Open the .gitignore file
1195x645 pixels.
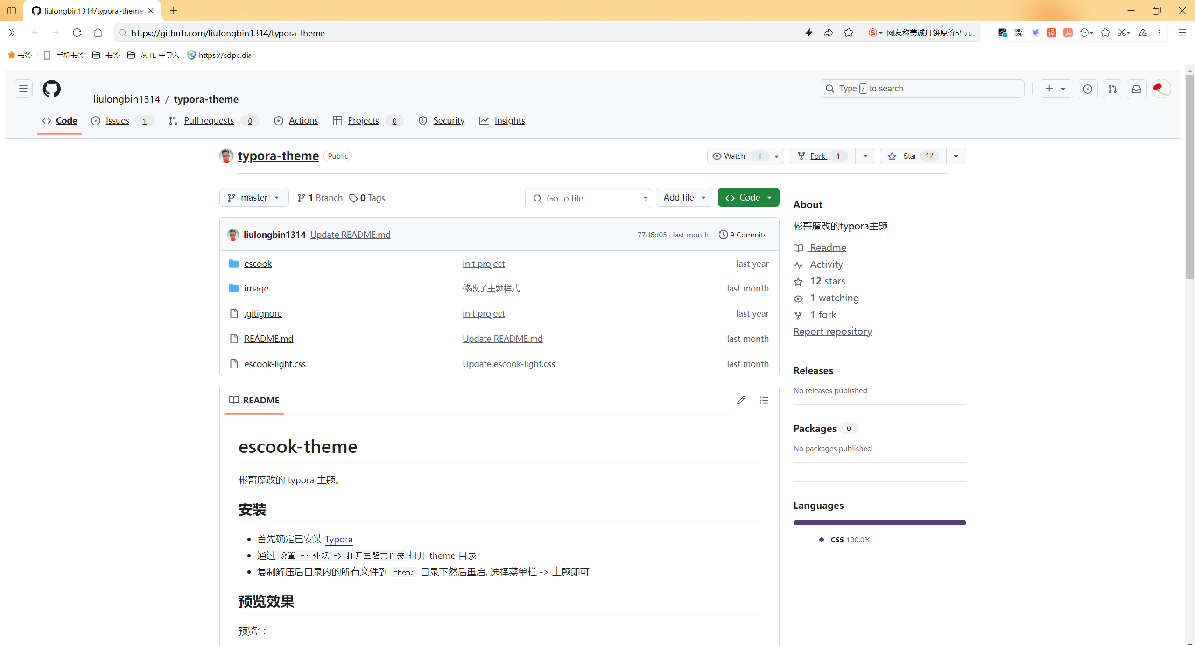[263, 313]
